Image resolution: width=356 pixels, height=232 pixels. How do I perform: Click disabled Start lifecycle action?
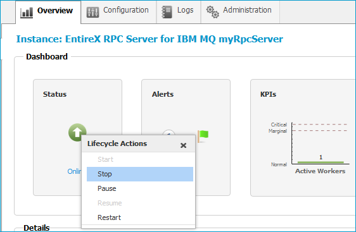tap(140, 159)
